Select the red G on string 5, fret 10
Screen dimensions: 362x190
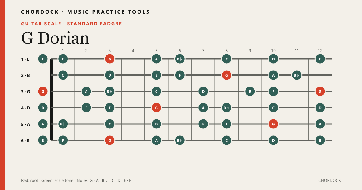coord(273,124)
